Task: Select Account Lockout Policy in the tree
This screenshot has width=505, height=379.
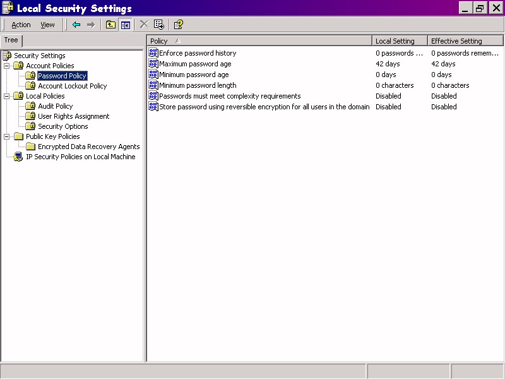Action: tap(72, 86)
